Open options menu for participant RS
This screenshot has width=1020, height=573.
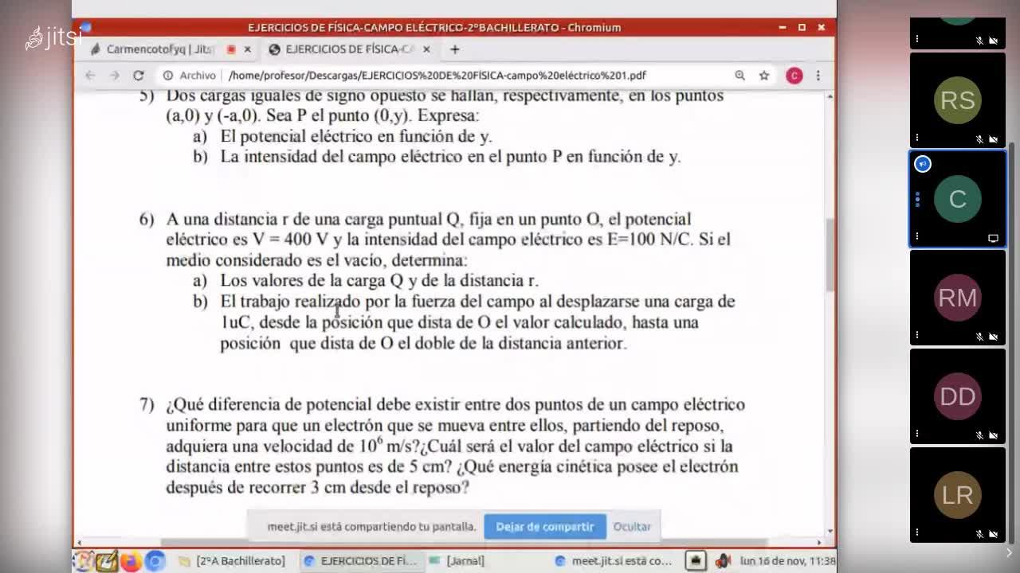click(917, 138)
